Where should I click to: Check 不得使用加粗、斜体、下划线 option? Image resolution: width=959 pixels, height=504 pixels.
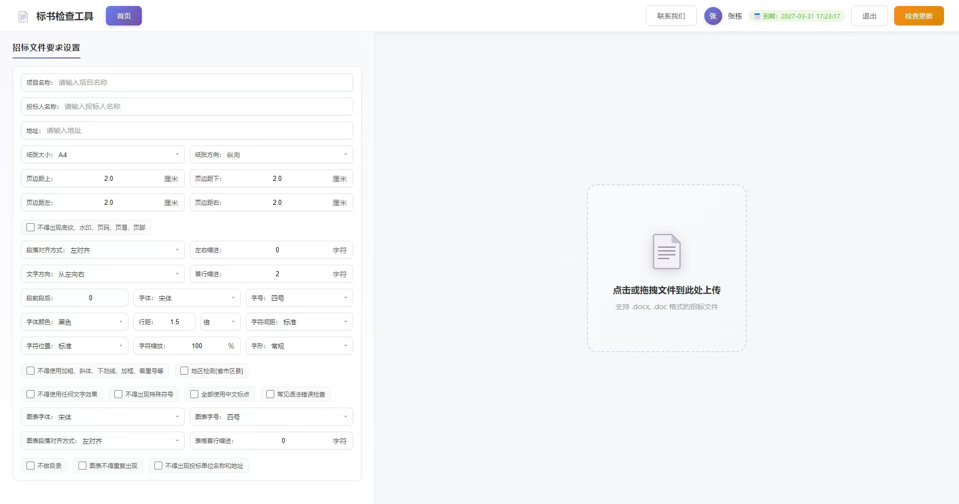(x=30, y=371)
